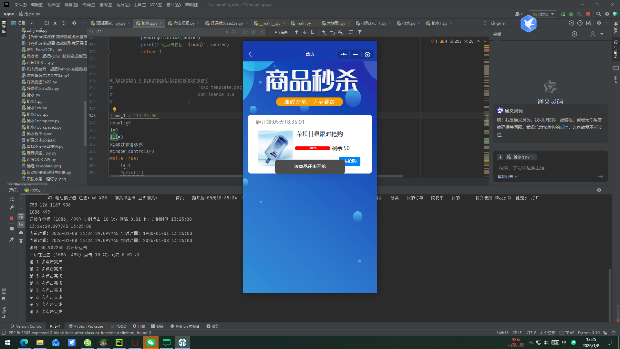Start a new Lingma chat session
Viewport: 620px width, 349px height.
click(574, 34)
